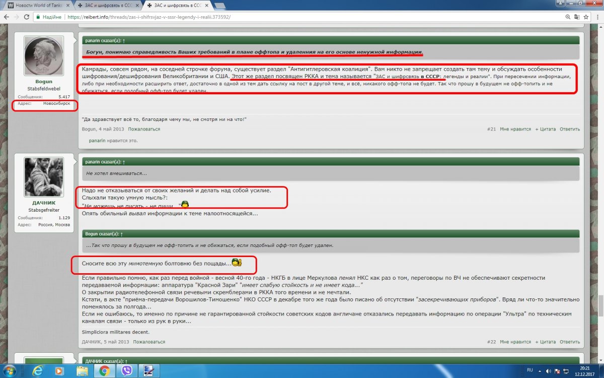Click '+ Цитата' on post #21
The height and width of the screenshot is (378, 604).
(x=545, y=129)
